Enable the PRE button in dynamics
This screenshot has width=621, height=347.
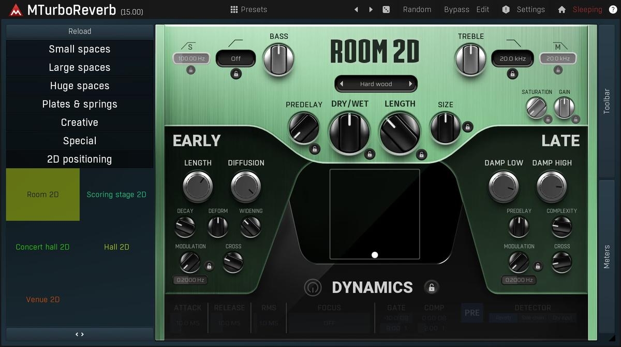click(472, 313)
